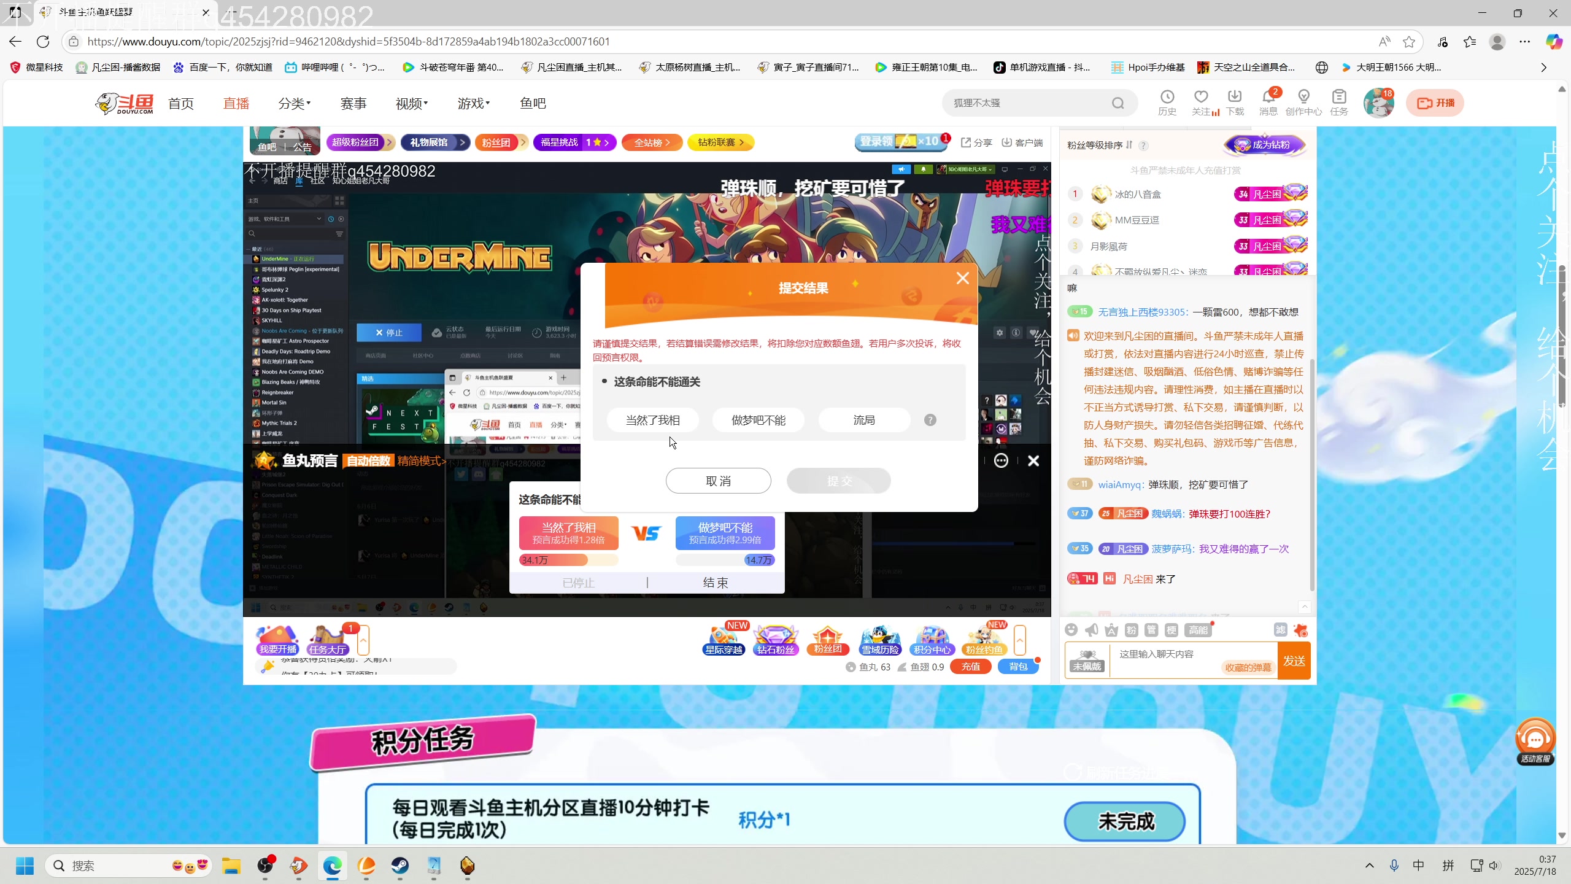1571x884 pixels.
Task: Open the 礼物展馆 pill
Action: tap(435, 142)
